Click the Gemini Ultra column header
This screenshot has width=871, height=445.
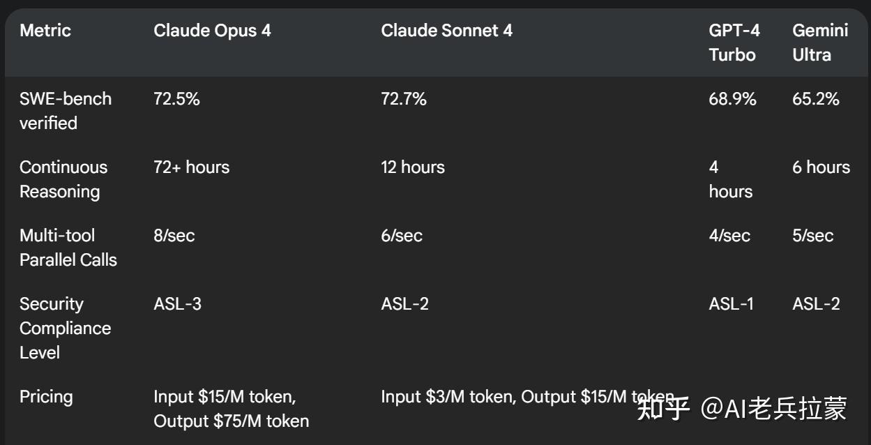[x=820, y=43]
